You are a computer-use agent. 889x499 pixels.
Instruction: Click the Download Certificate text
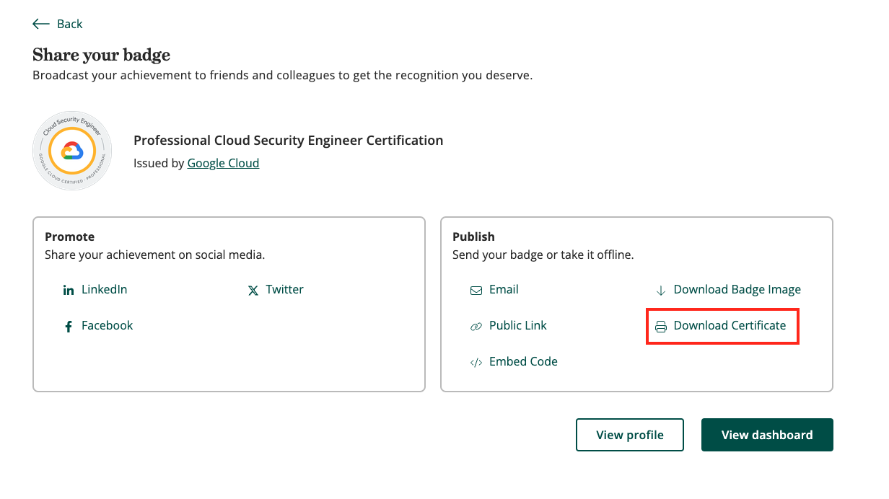click(x=730, y=325)
